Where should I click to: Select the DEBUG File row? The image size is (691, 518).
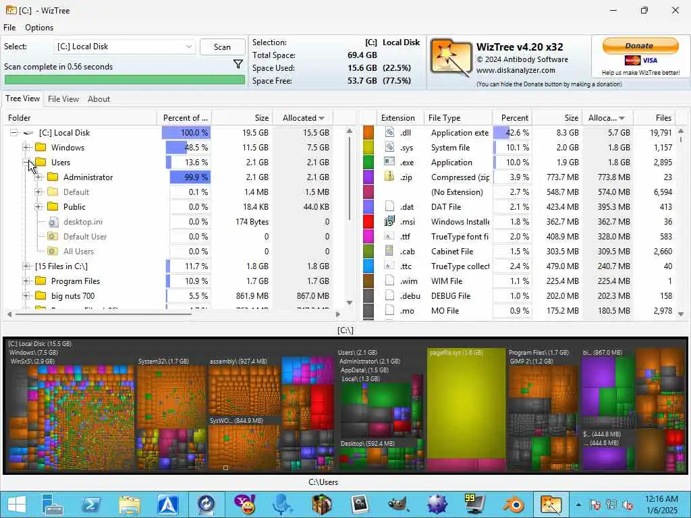pos(518,295)
